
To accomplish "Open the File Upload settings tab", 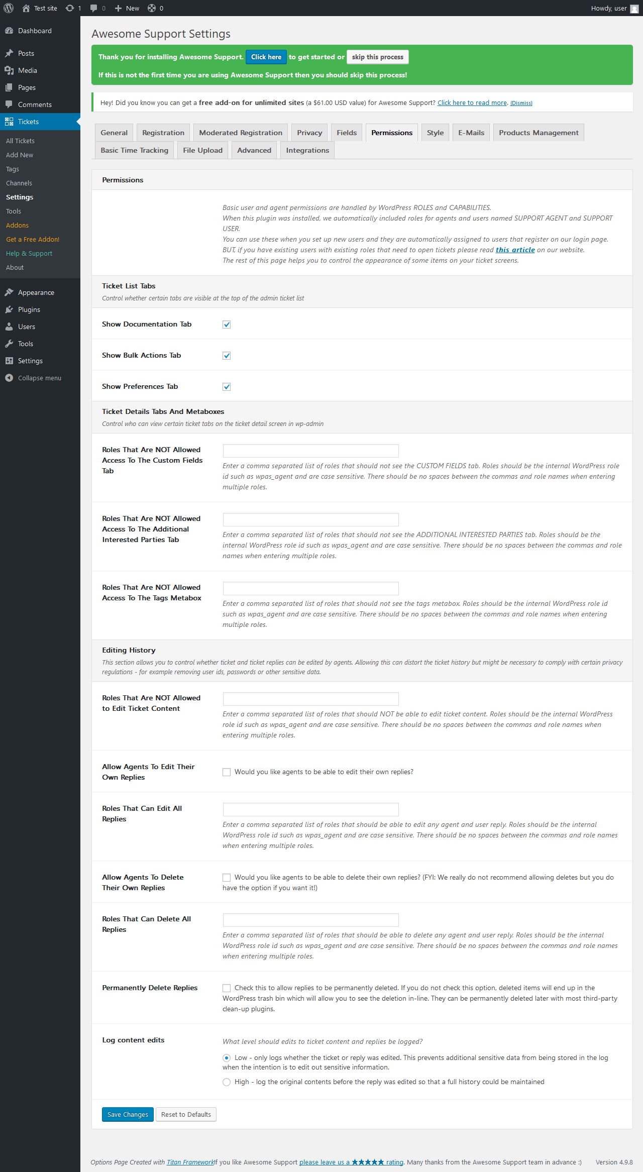I will pos(202,150).
